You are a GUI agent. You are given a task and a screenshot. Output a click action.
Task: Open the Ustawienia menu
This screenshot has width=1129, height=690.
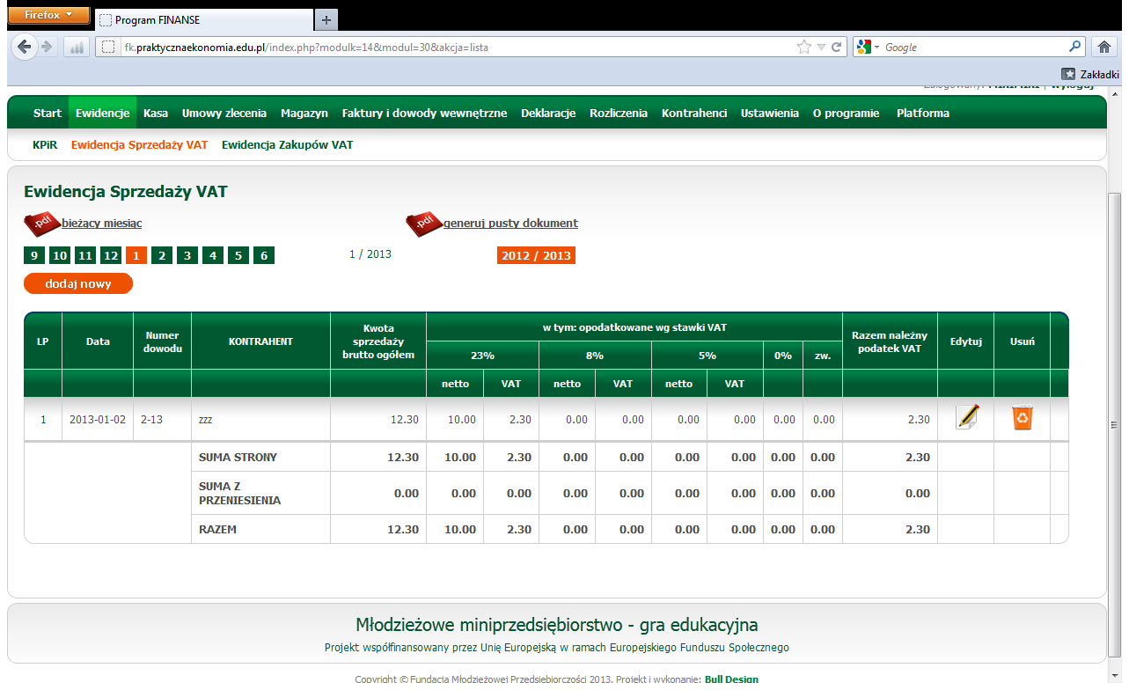770,113
